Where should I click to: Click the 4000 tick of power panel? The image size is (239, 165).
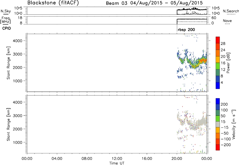(17, 41)
